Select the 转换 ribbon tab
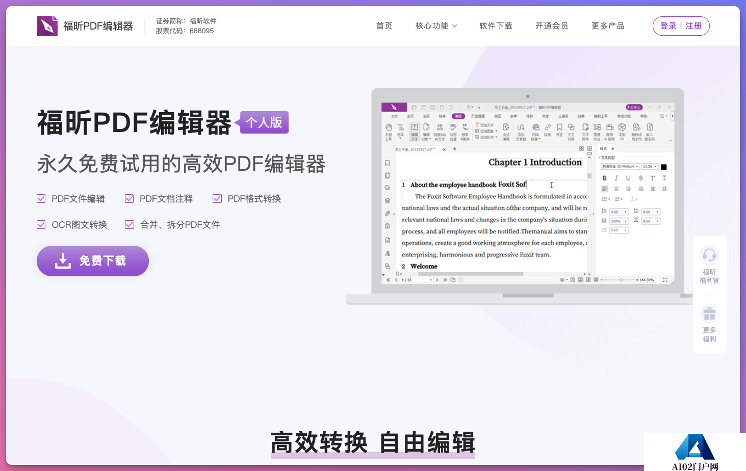This screenshot has height=471, width=746. (x=442, y=116)
